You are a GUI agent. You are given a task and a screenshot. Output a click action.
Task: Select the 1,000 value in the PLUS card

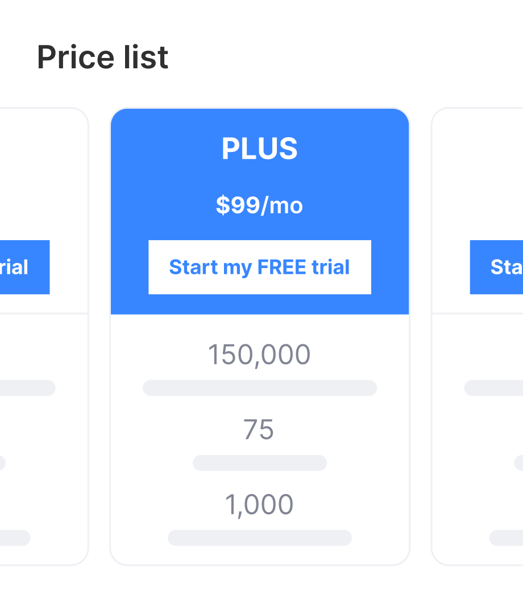(x=259, y=504)
